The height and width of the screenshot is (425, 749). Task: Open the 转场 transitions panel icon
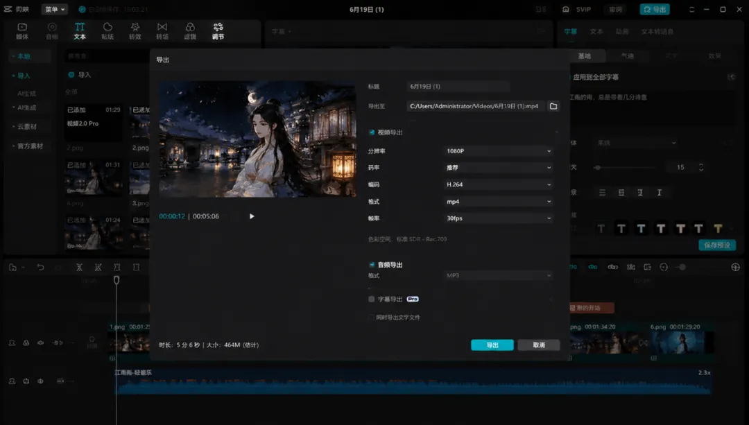pos(162,31)
